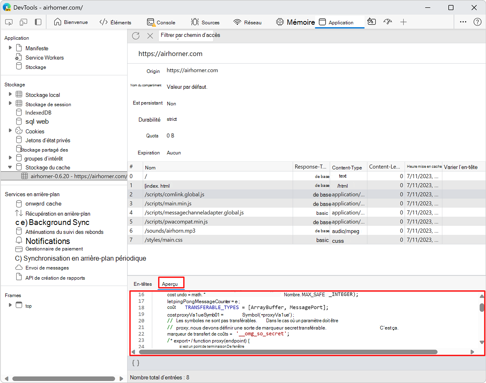Expand the Cookies node
486x383 pixels.
10,131
